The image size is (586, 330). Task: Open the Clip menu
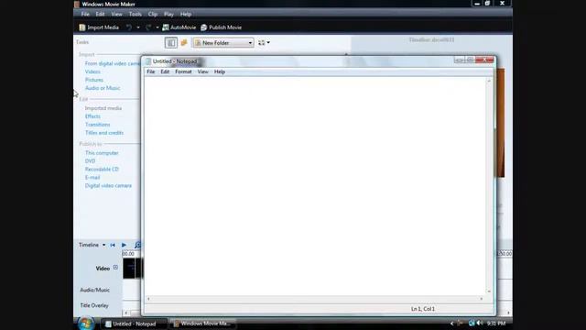[153, 14]
